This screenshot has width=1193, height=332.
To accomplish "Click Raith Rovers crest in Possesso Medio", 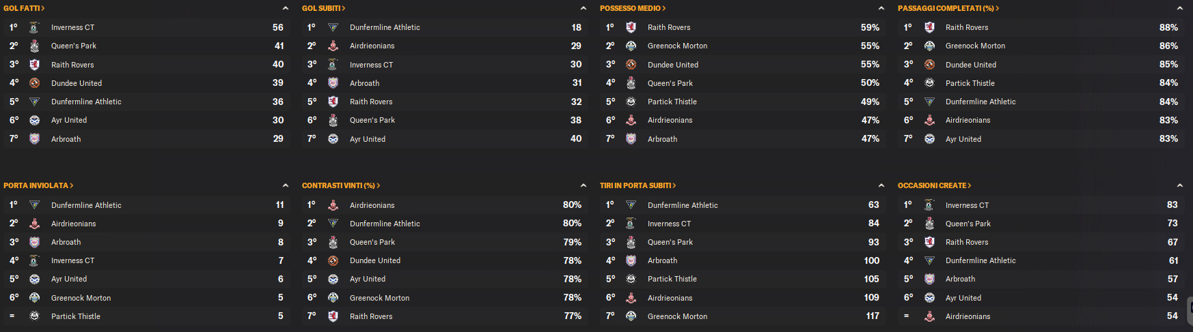I will [x=631, y=27].
